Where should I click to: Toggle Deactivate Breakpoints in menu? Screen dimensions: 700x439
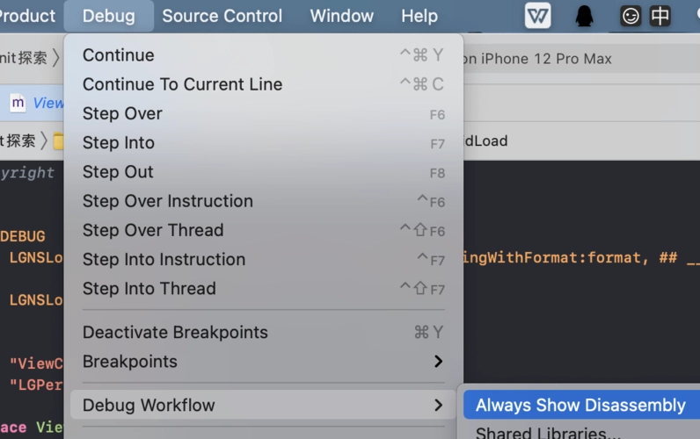175,332
